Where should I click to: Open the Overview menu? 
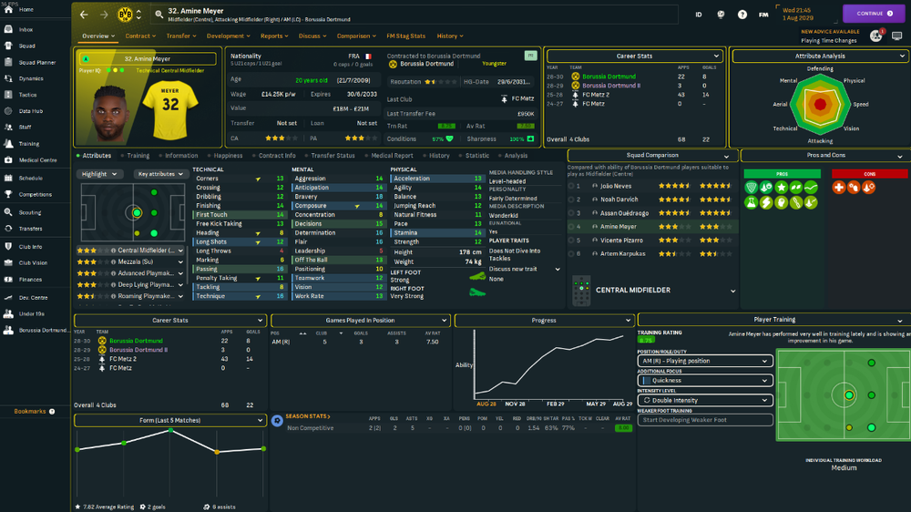[x=98, y=36]
